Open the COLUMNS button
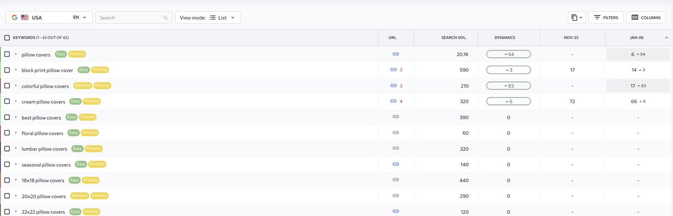Viewport: 673px width, 216px height. tap(646, 17)
